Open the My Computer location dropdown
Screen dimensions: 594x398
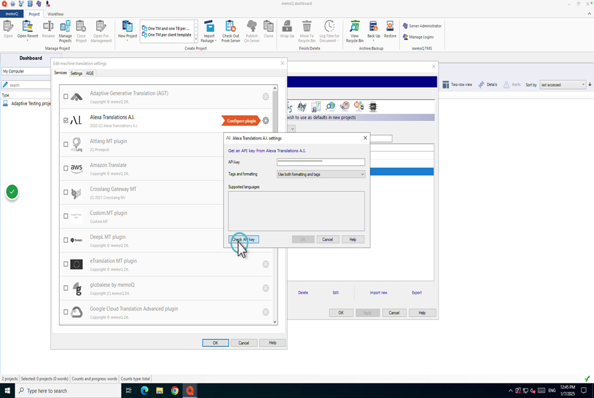tap(26, 71)
